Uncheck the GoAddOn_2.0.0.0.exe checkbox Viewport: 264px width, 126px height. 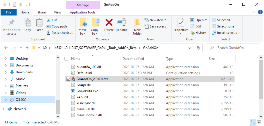coord(68,79)
